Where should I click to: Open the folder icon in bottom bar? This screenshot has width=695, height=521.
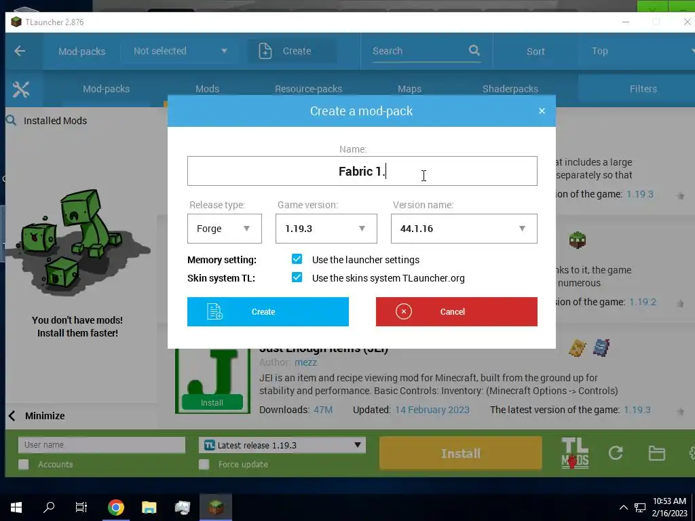point(656,453)
